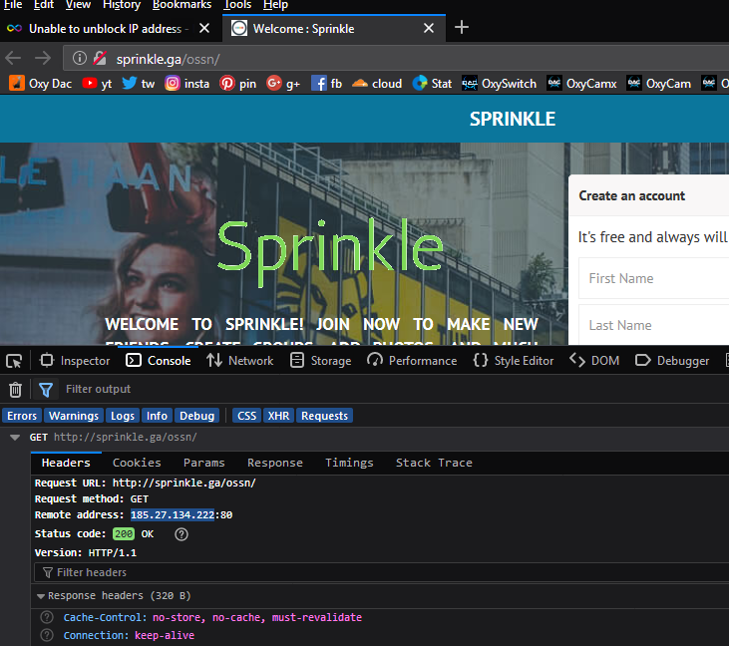The image size is (729, 646).
Task: Show site information icon in address bar
Action: (80, 58)
